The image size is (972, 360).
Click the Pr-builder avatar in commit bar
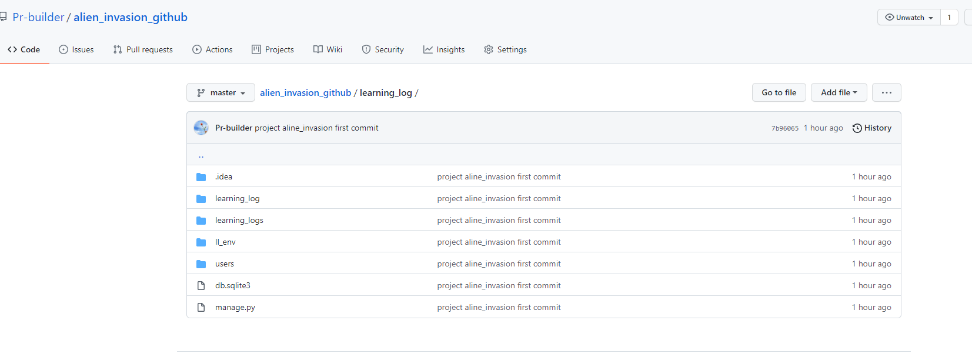click(201, 128)
